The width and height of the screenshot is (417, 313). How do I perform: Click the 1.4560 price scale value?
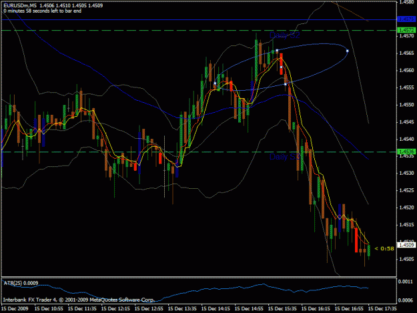pyautogui.click(x=407, y=71)
